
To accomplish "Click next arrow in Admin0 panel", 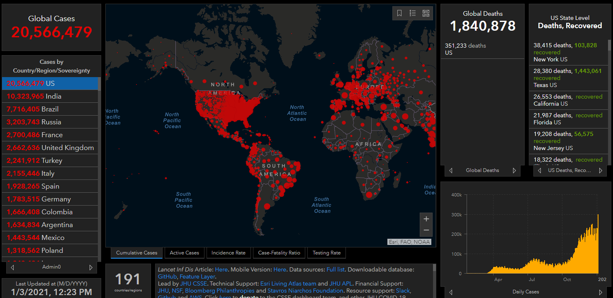I will (91, 267).
